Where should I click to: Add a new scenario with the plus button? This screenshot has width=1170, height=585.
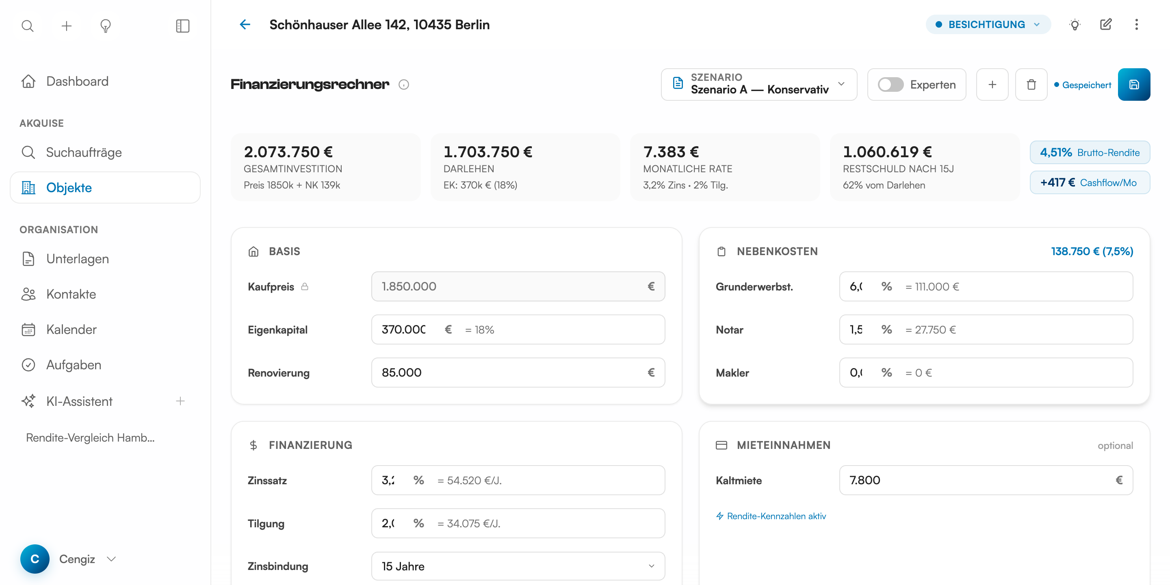pos(992,84)
